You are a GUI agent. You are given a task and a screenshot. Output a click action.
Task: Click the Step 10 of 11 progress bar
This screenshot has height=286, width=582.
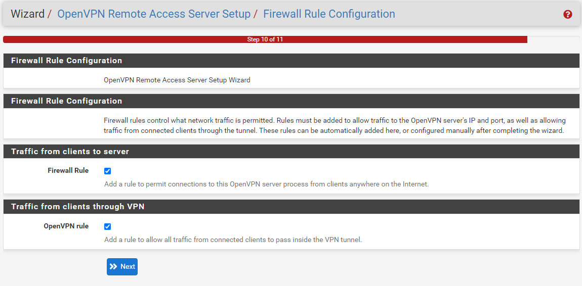coord(265,39)
